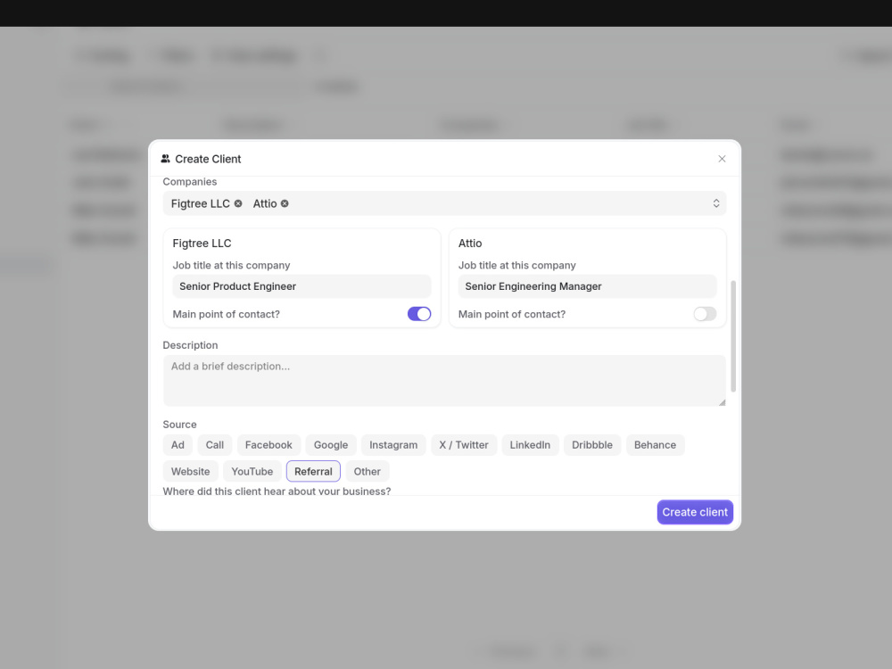Click the Figtree LLC card heading
892x669 pixels.
(x=202, y=243)
